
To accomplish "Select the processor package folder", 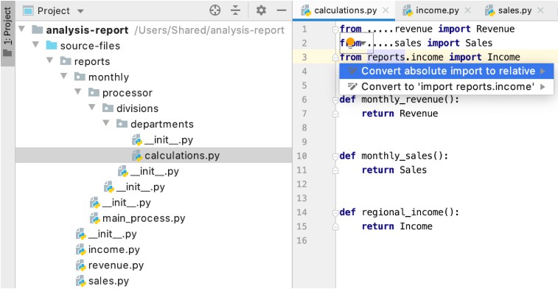I will [128, 93].
